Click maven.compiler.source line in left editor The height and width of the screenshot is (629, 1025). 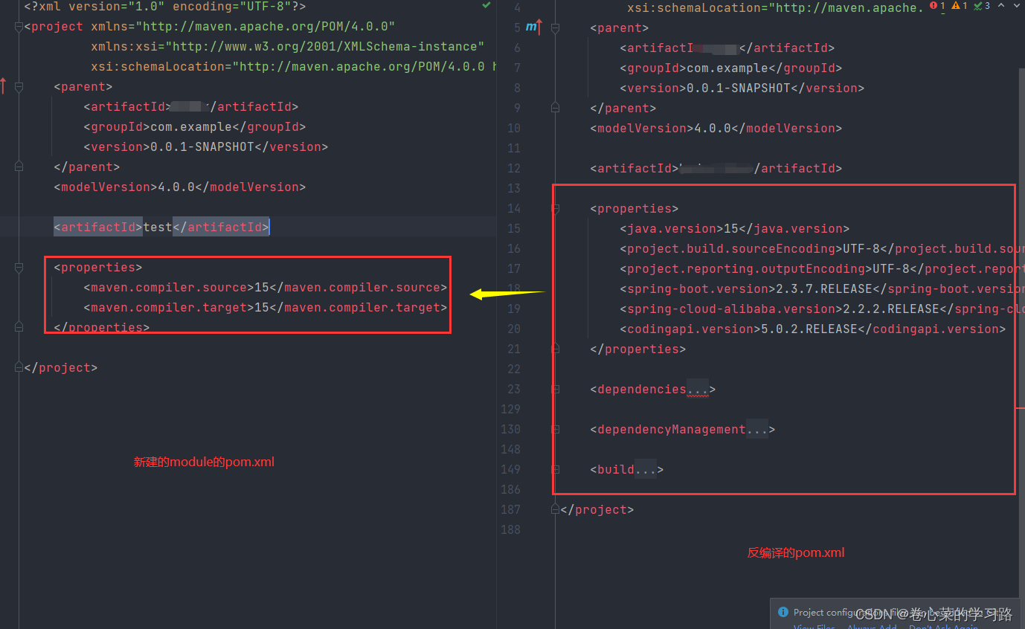click(x=266, y=287)
